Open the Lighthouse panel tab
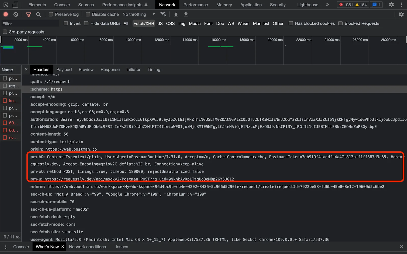Screen dimensions: 407x254 coord(308,5)
